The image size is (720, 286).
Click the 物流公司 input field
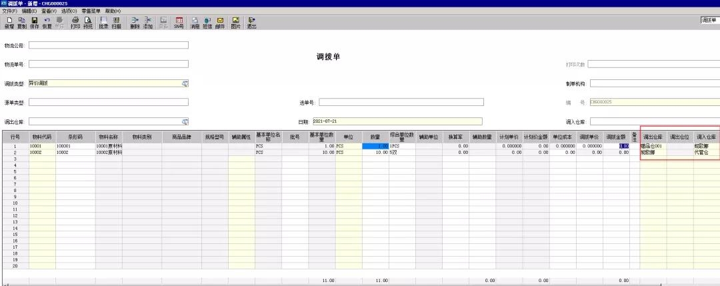[x=108, y=45]
